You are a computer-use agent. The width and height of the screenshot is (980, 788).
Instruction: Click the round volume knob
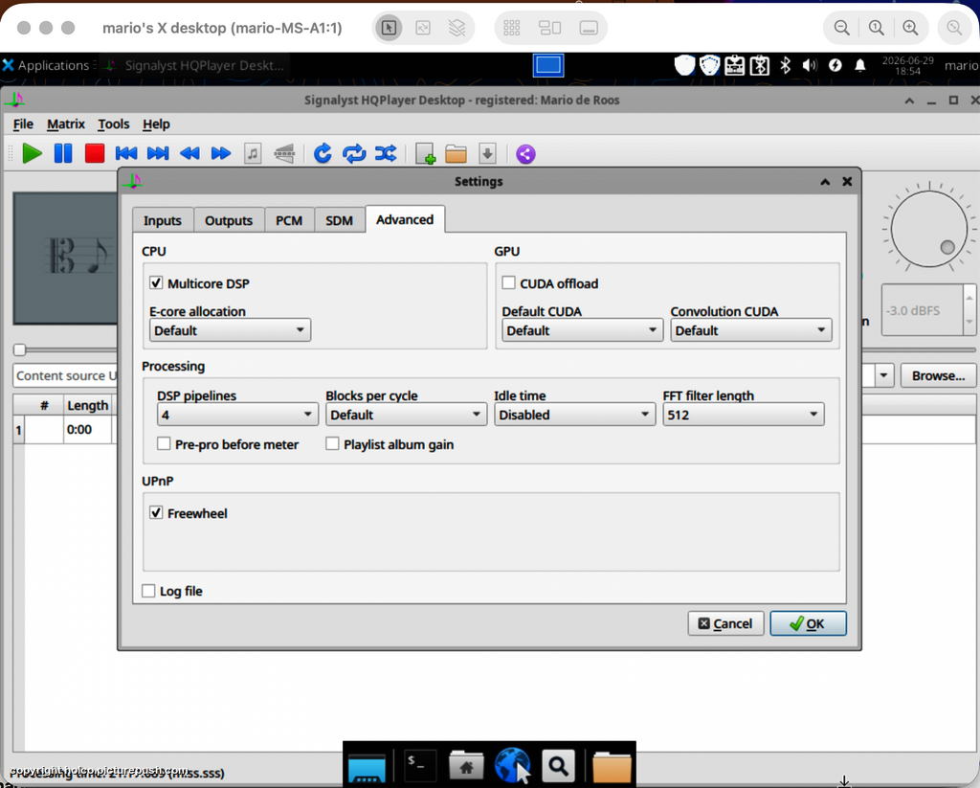point(928,229)
